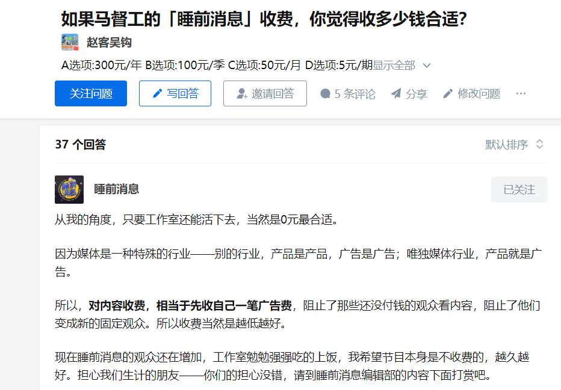Viewport: 561px width, 390px height.
Task: Click the 赵客吴钩 asker avatar
Action: pos(70,42)
